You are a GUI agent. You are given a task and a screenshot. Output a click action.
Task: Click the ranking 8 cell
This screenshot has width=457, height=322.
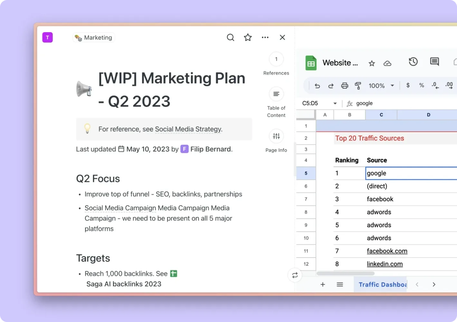coord(349,264)
